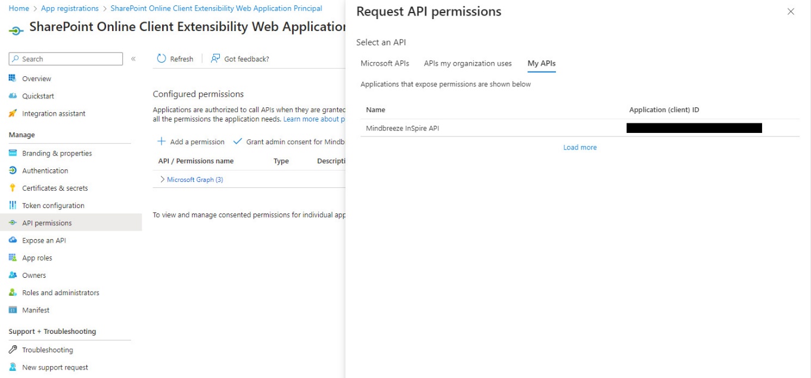The image size is (811, 378).
Task: Click the Quickstart cloud icon
Action: [13, 96]
